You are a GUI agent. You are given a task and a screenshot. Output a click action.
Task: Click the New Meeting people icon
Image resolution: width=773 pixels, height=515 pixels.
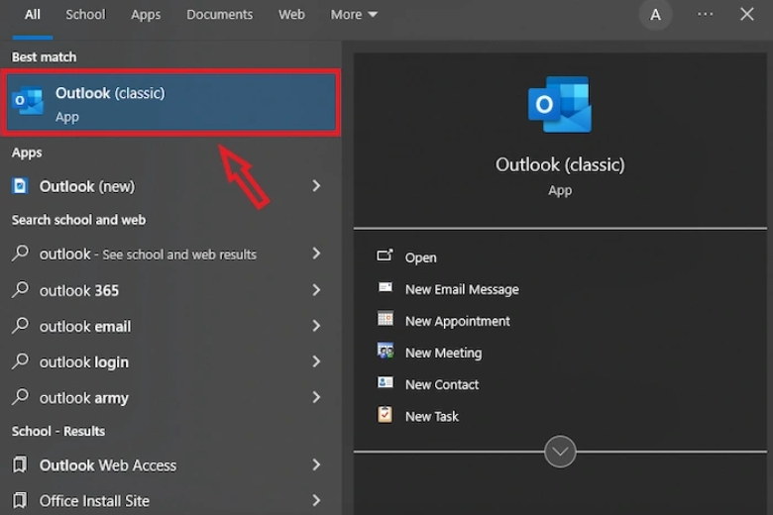[386, 351]
